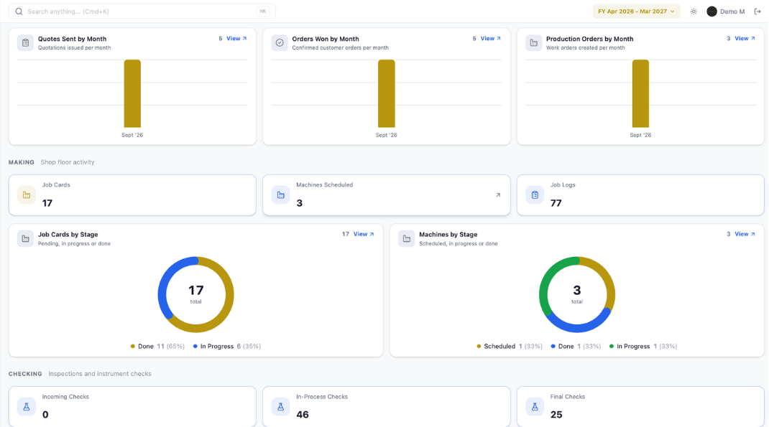Click the gold Done legend dot for Job Cards
The height and width of the screenshot is (427, 769).
(x=132, y=346)
